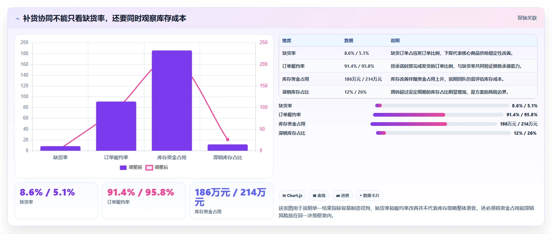Click the Chart.js tag chip
The height and width of the screenshot is (234, 552).
pos(292,195)
